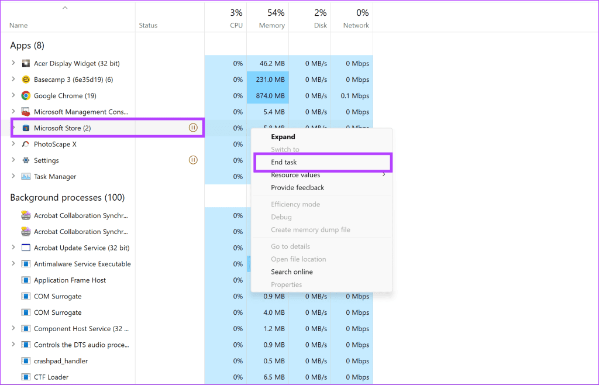Screen dimensions: 599x385
Task: Expand the Antimalware Service Executable entry
Action: (x=12, y=264)
